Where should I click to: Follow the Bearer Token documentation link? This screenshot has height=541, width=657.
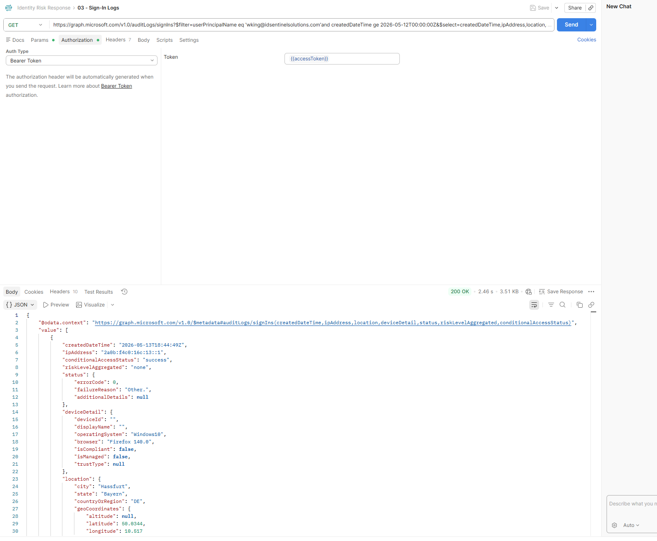click(117, 86)
